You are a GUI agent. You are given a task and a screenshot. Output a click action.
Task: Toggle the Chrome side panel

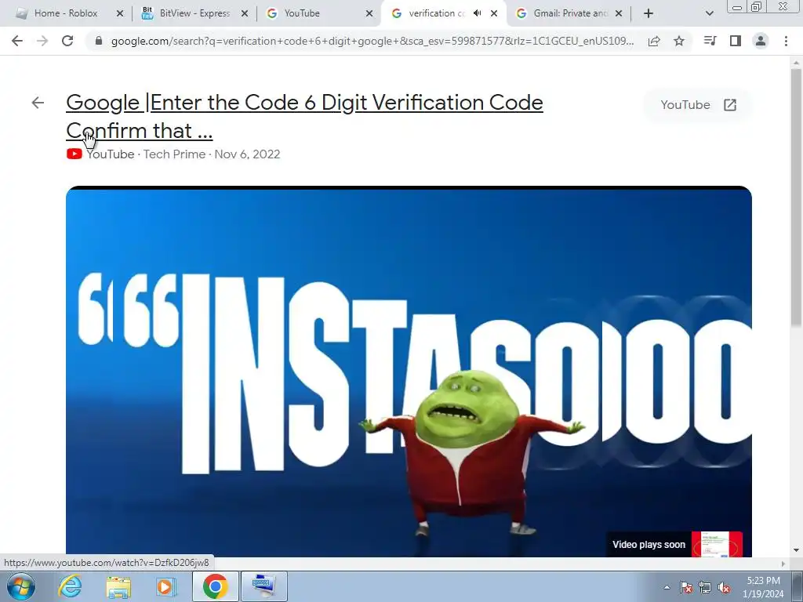point(736,41)
